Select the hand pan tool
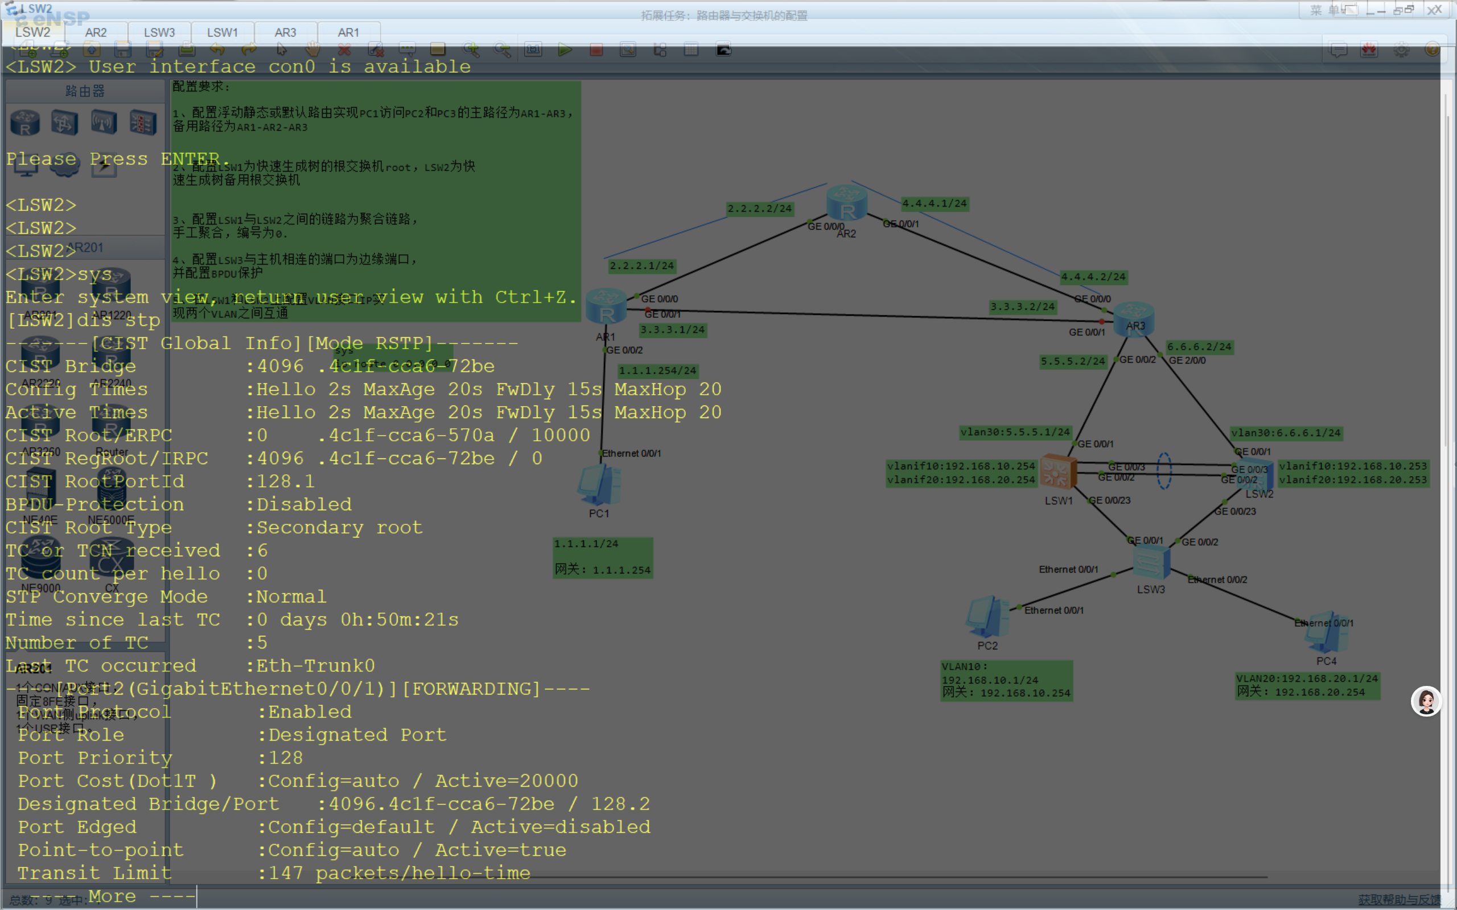Image resolution: width=1457 pixels, height=910 pixels. pyautogui.click(x=312, y=50)
